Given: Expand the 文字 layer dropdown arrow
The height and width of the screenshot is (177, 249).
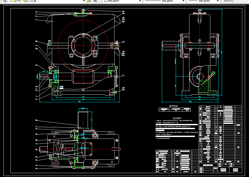Looking at the screenshot, I should [84, 1].
